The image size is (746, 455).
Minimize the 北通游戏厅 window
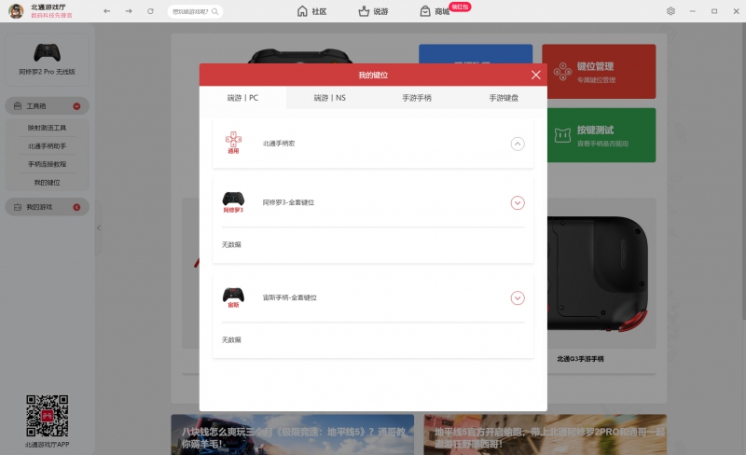click(693, 11)
